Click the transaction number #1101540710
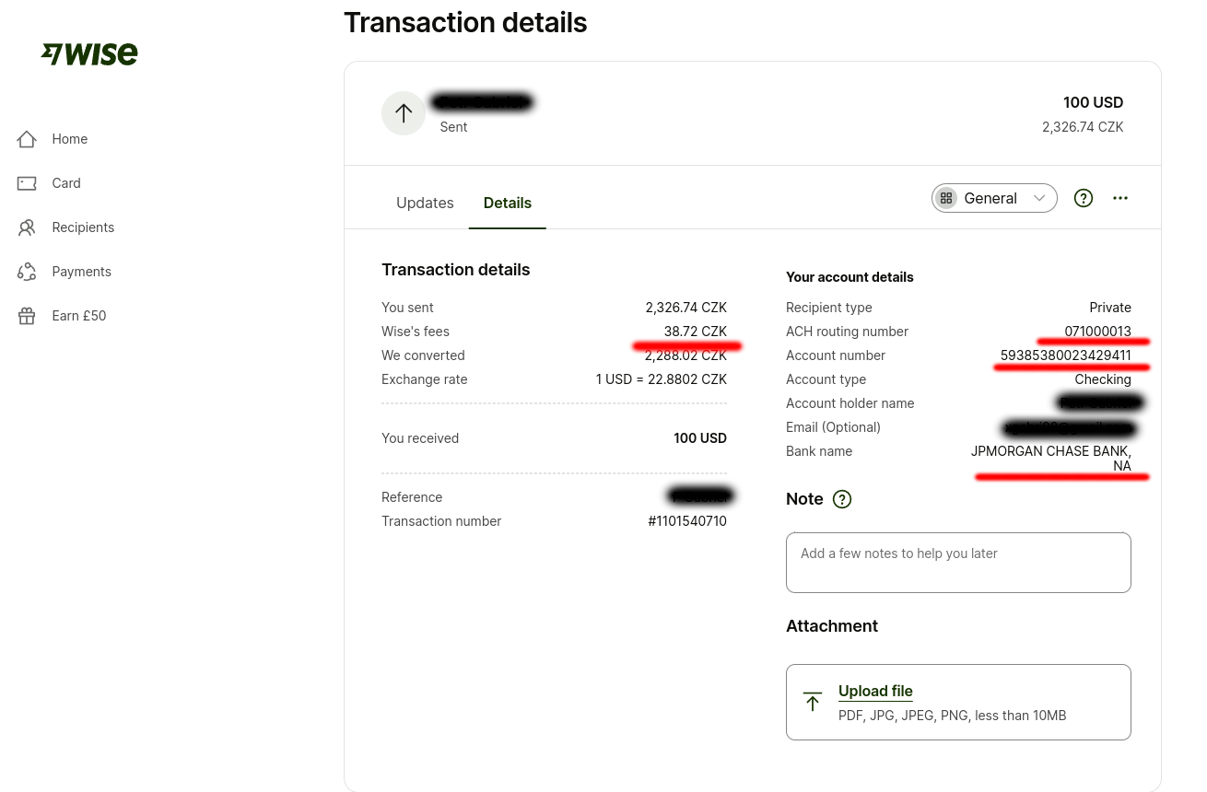This screenshot has width=1207, height=792. 687,521
